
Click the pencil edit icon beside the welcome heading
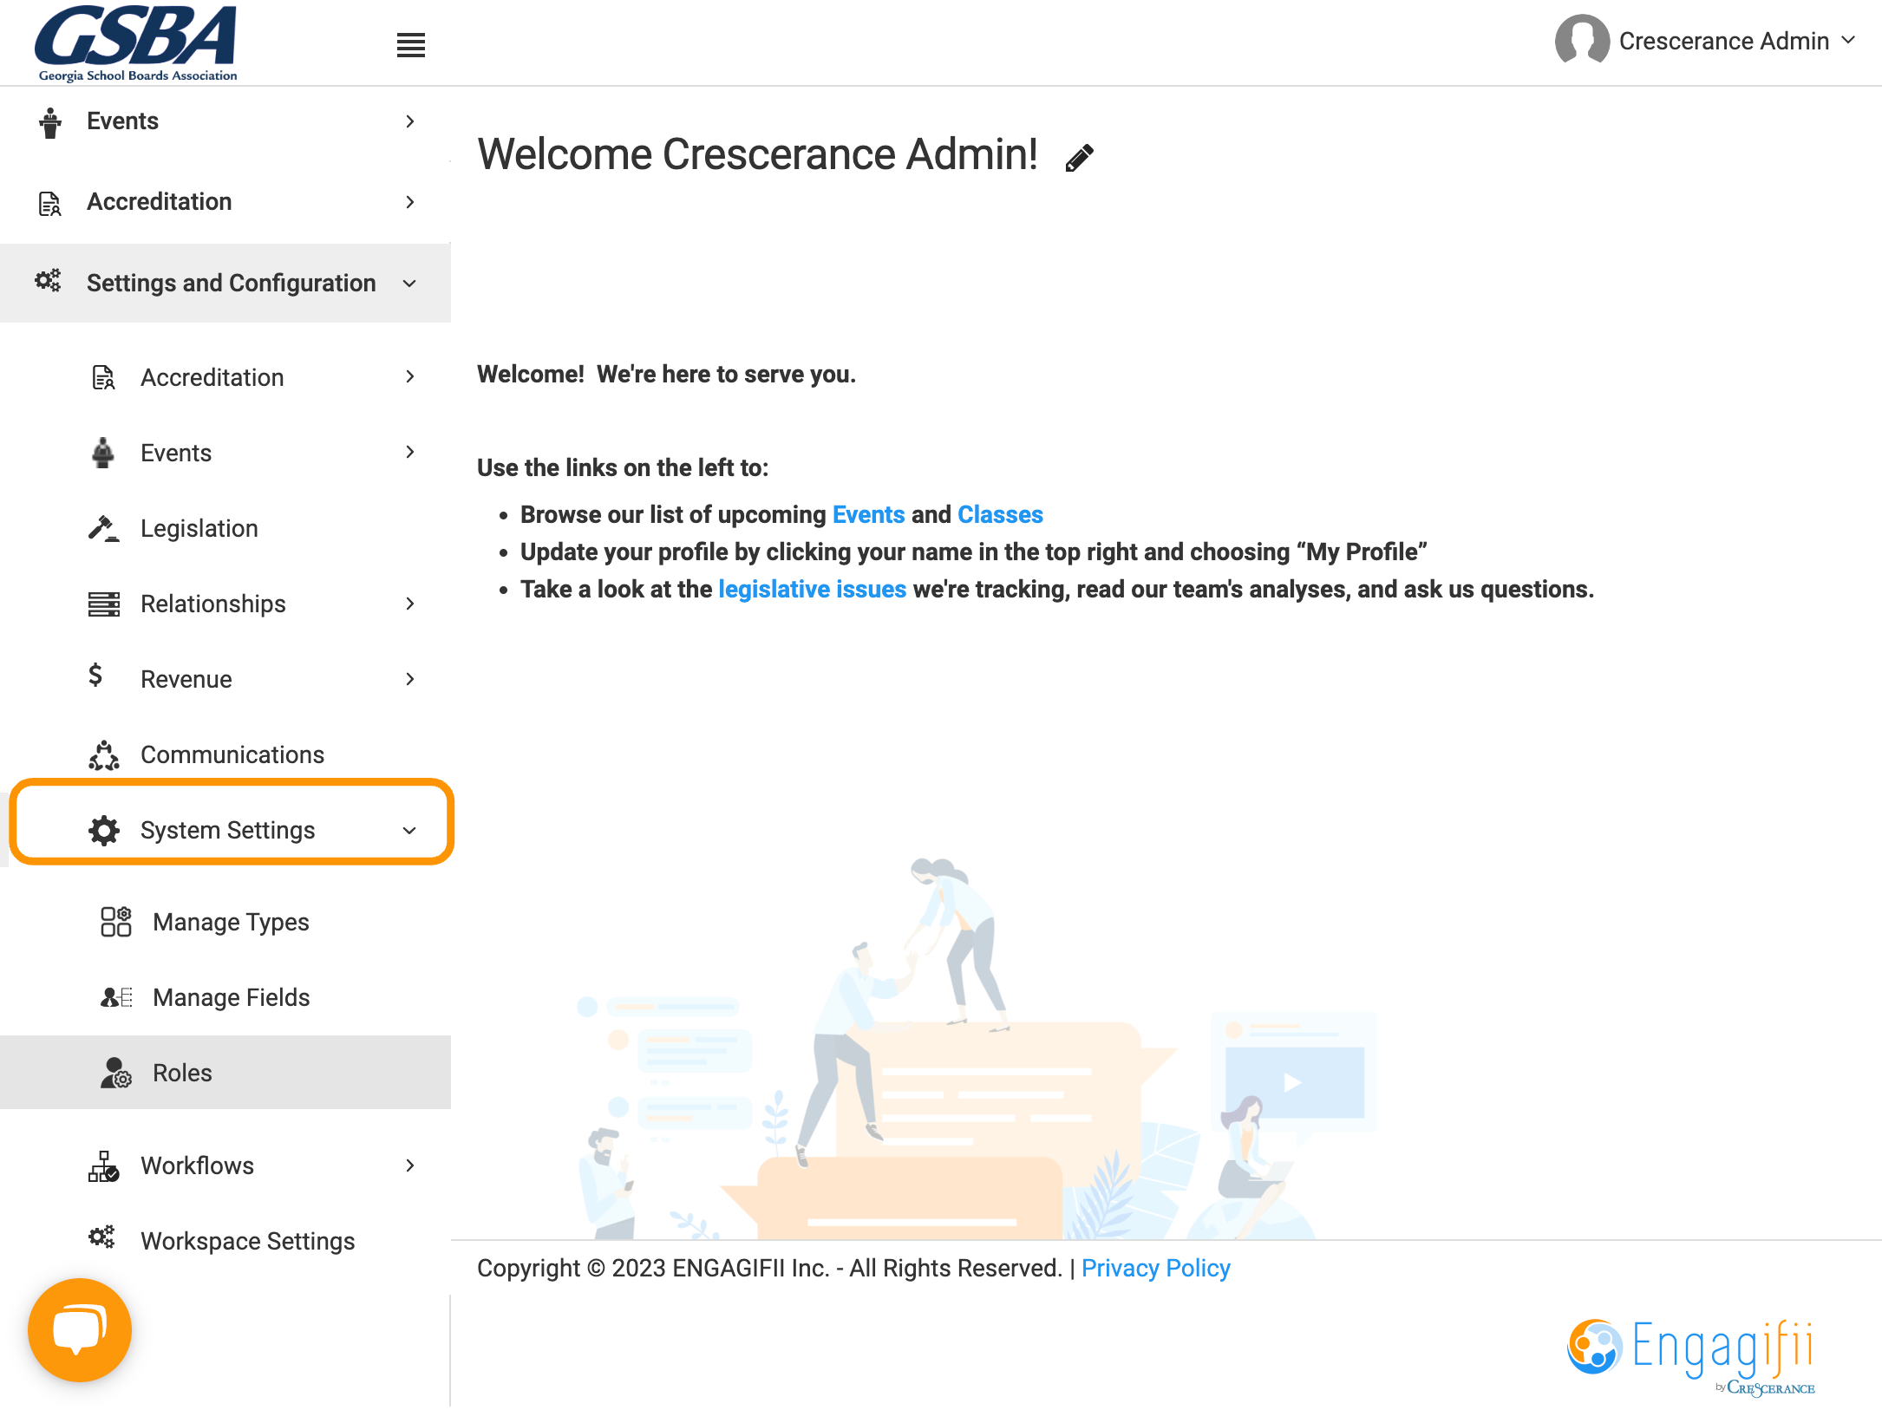coord(1080,158)
